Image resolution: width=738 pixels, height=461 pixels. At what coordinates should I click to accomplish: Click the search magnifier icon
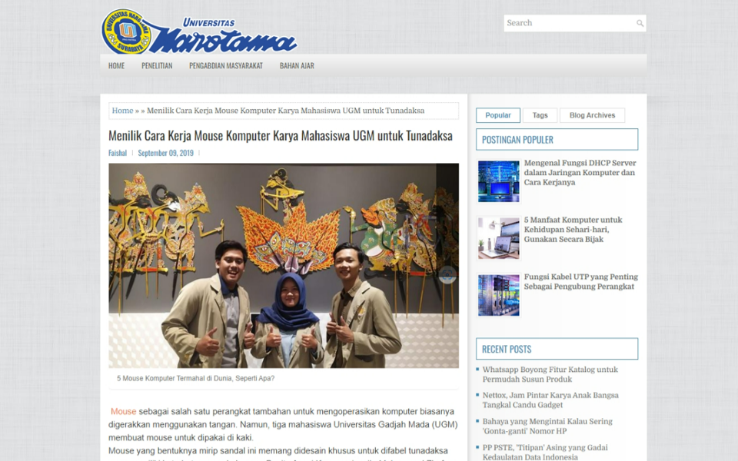[x=640, y=24]
